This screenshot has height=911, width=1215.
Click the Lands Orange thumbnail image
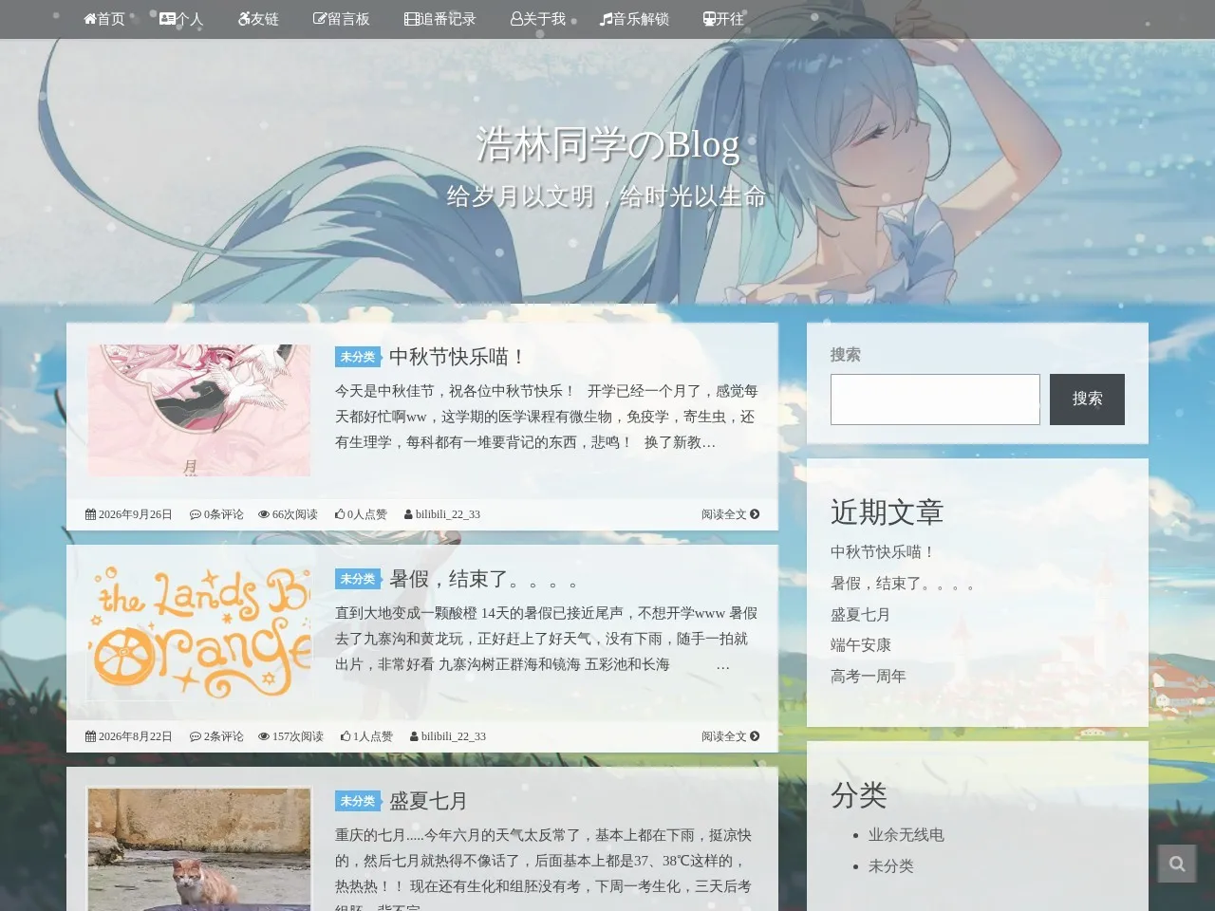[199, 632]
